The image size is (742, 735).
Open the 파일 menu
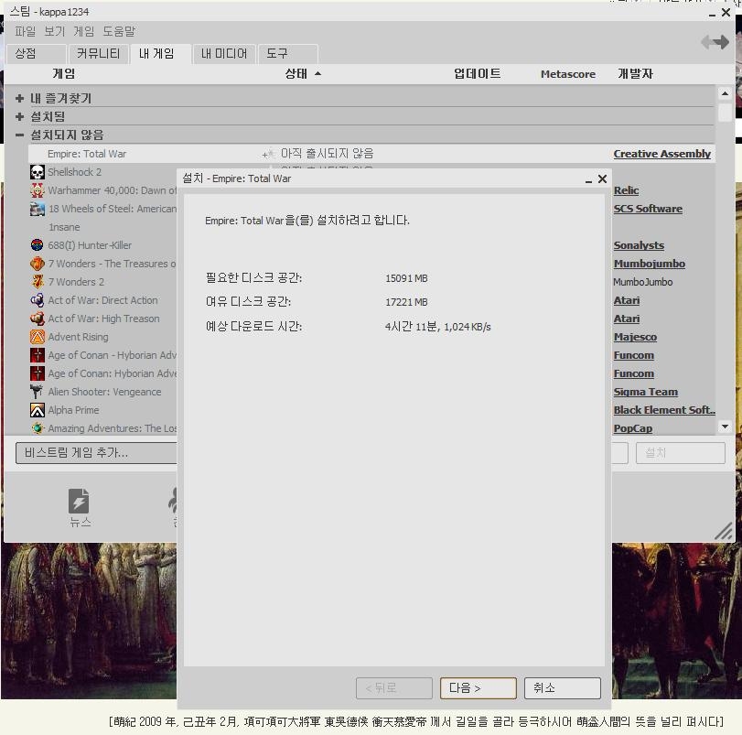tap(25, 31)
